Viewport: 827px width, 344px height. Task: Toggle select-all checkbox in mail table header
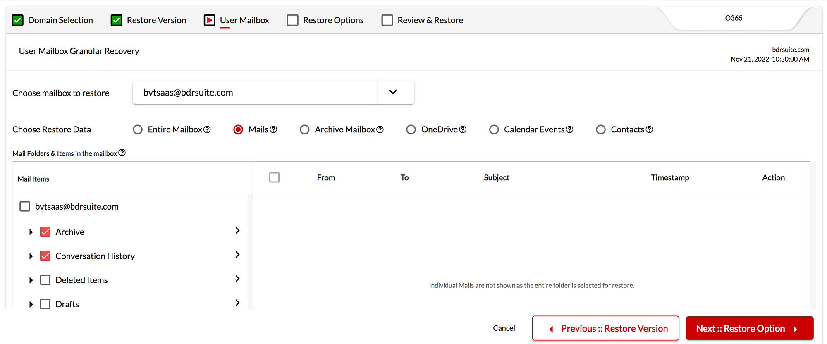pyautogui.click(x=274, y=177)
